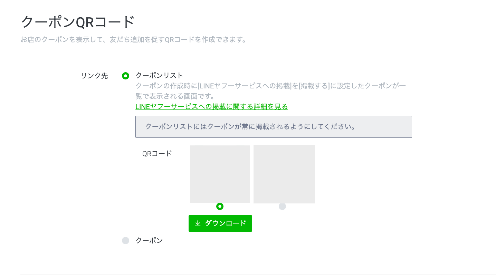Click the QRコード section label

[x=157, y=153]
